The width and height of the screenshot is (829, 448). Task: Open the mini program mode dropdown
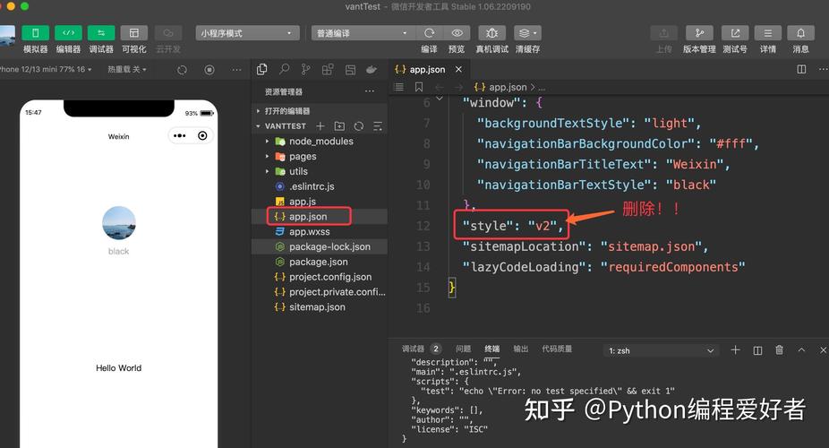coord(247,33)
